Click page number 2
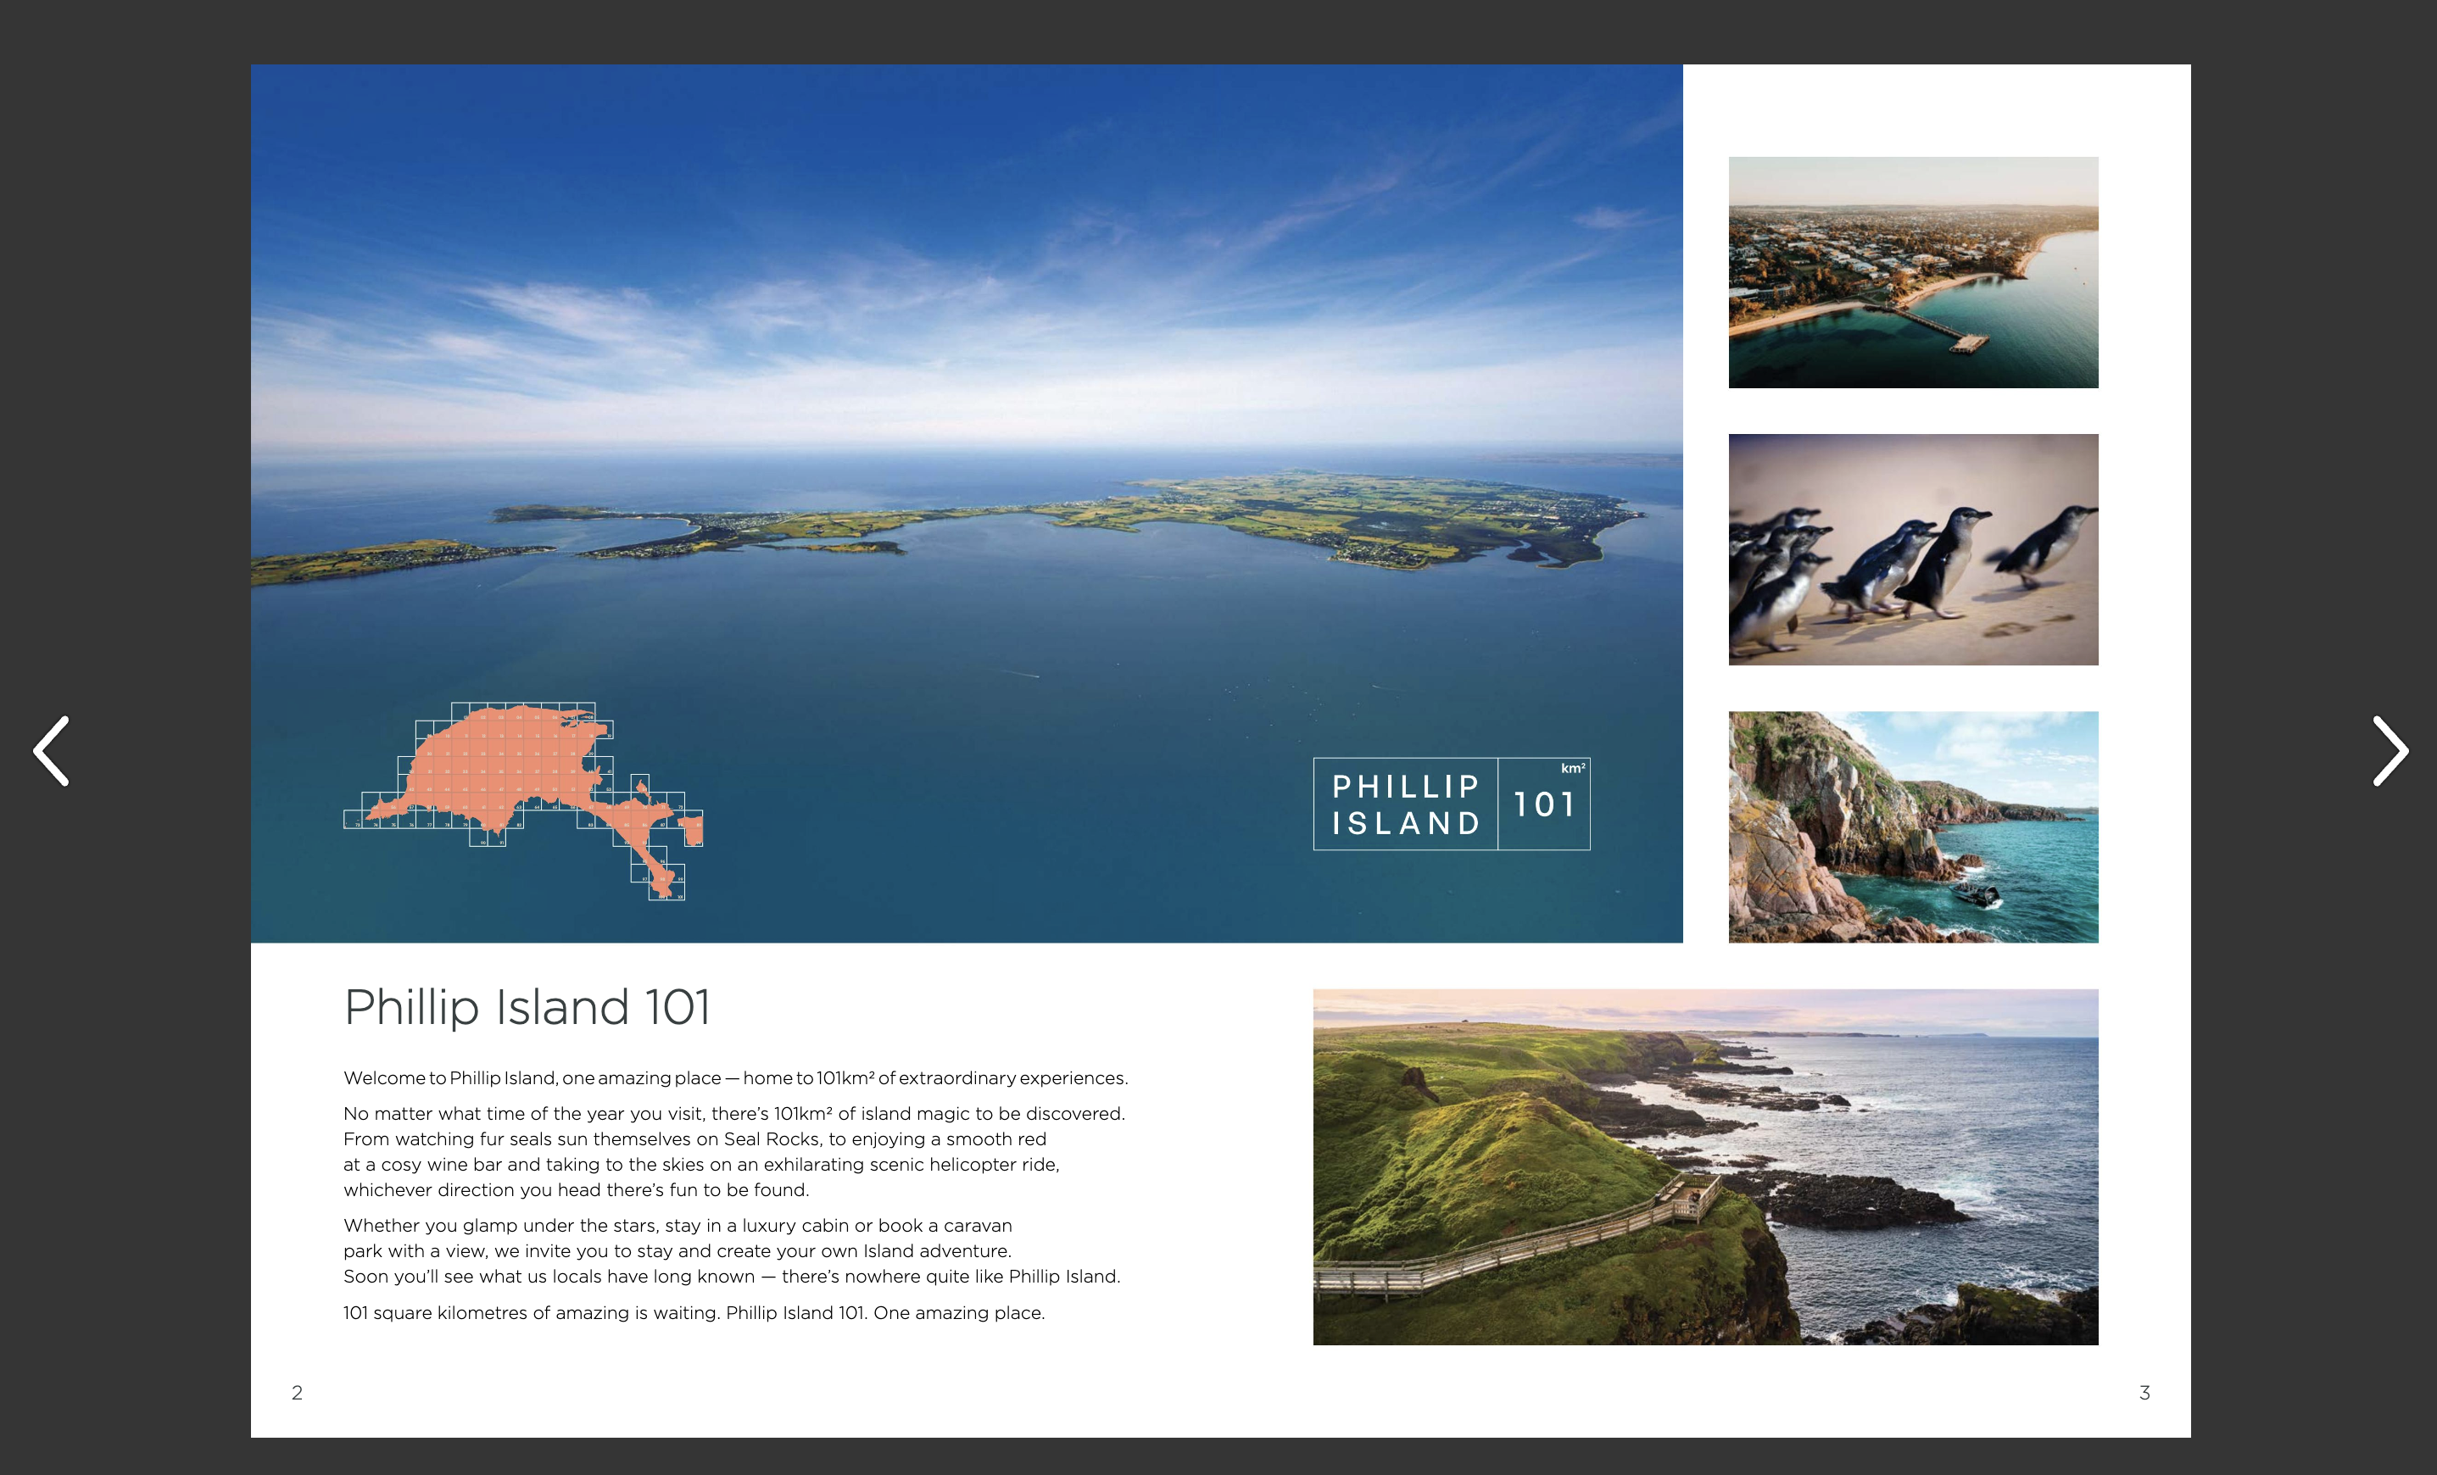Image resolution: width=2437 pixels, height=1475 pixels. [x=297, y=1393]
